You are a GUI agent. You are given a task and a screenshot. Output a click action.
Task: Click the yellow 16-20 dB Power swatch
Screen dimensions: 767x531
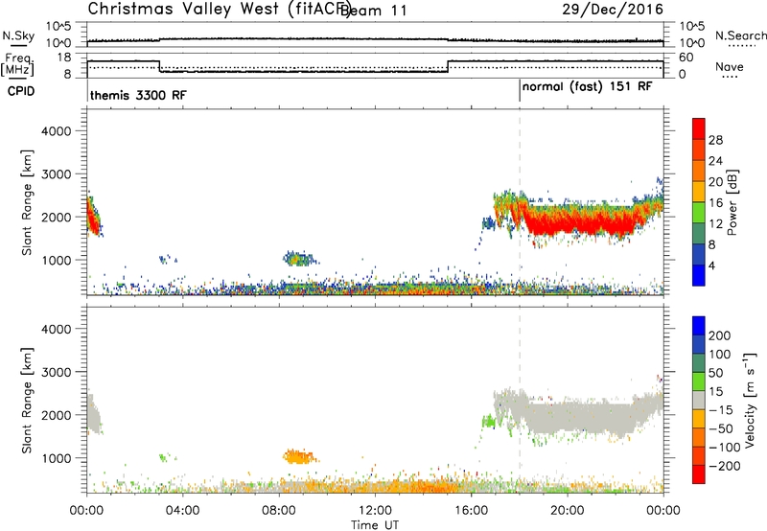coord(699,192)
